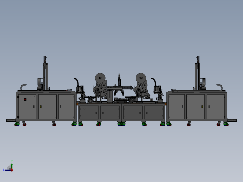
Task: Click the blue Z axis arrow of the triad
Action: (x=8, y=170)
